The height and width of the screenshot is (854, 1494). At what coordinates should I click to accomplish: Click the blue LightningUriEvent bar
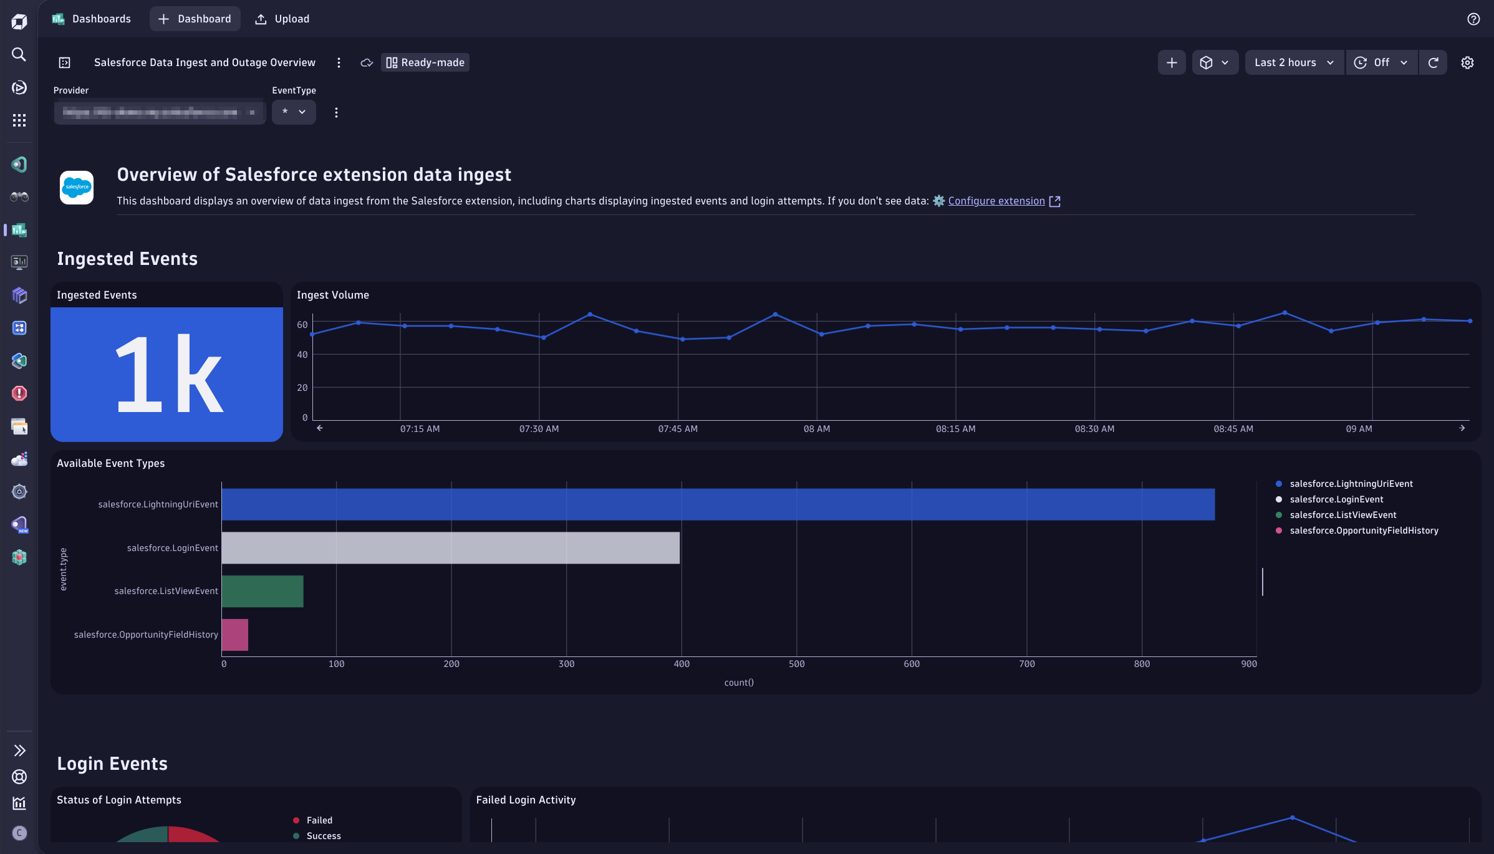pyautogui.click(x=718, y=504)
